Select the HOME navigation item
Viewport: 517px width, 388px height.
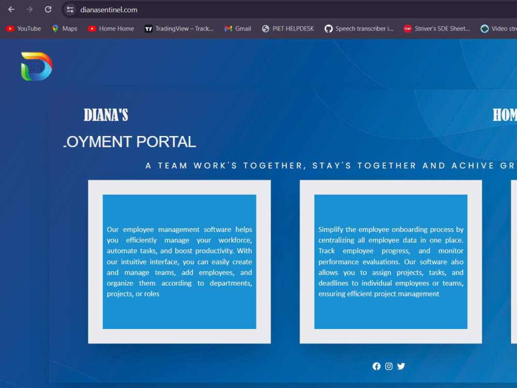(505, 115)
